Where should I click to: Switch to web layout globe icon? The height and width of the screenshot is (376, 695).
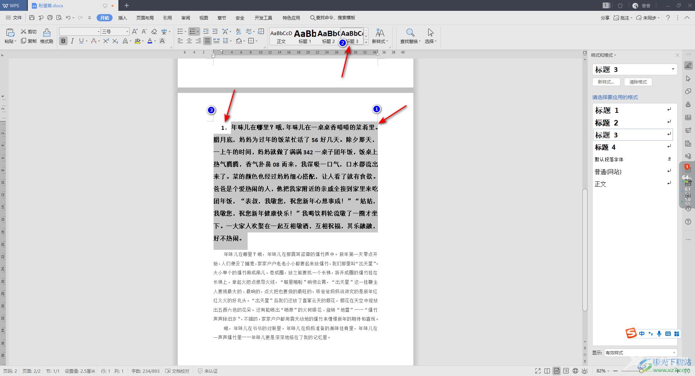576,371
